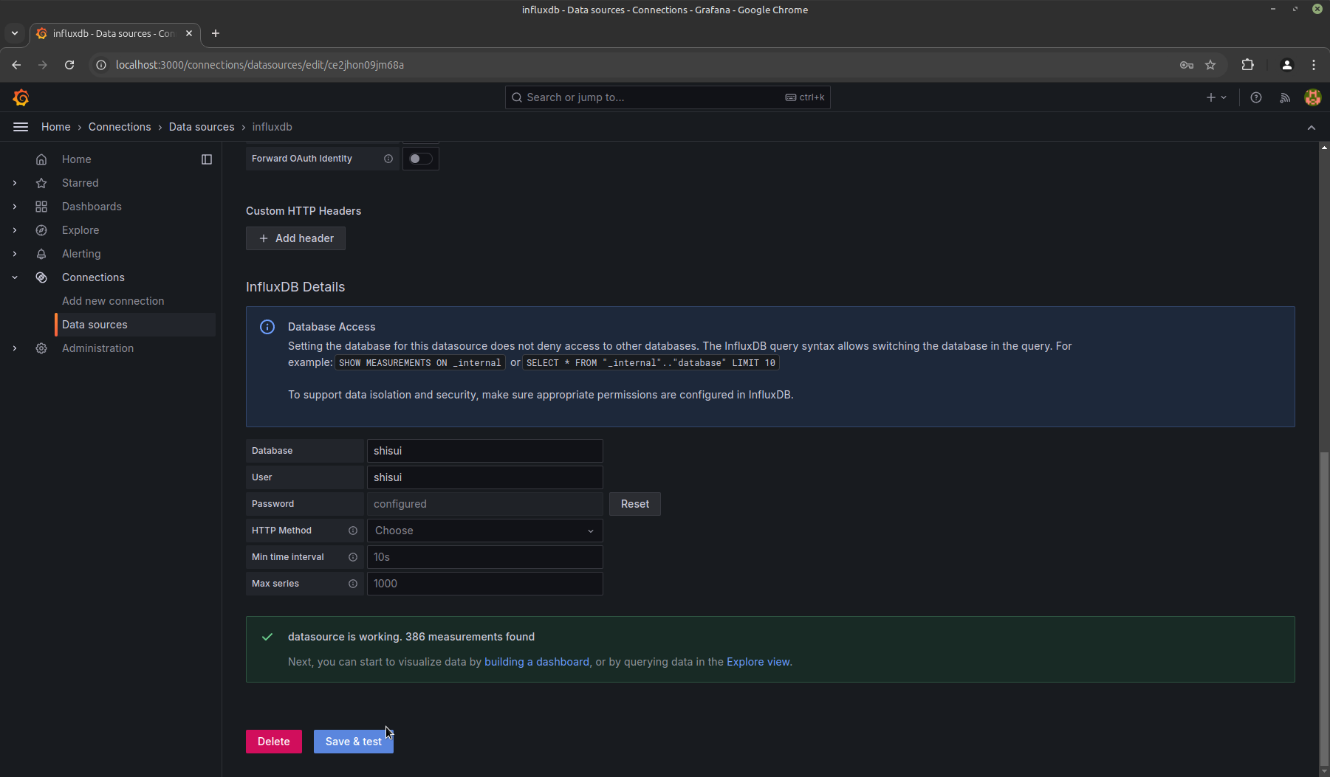Image resolution: width=1330 pixels, height=777 pixels.
Task: Expand the Dashboards section chevron
Action: pyautogui.click(x=15, y=207)
